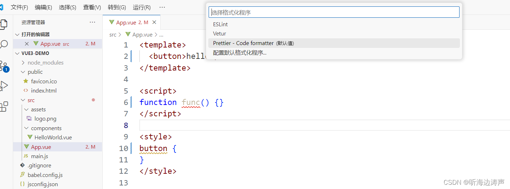Image resolution: width=510 pixels, height=189 pixels.
Task: Choose Vetur as formatter
Action: click(334, 34)
